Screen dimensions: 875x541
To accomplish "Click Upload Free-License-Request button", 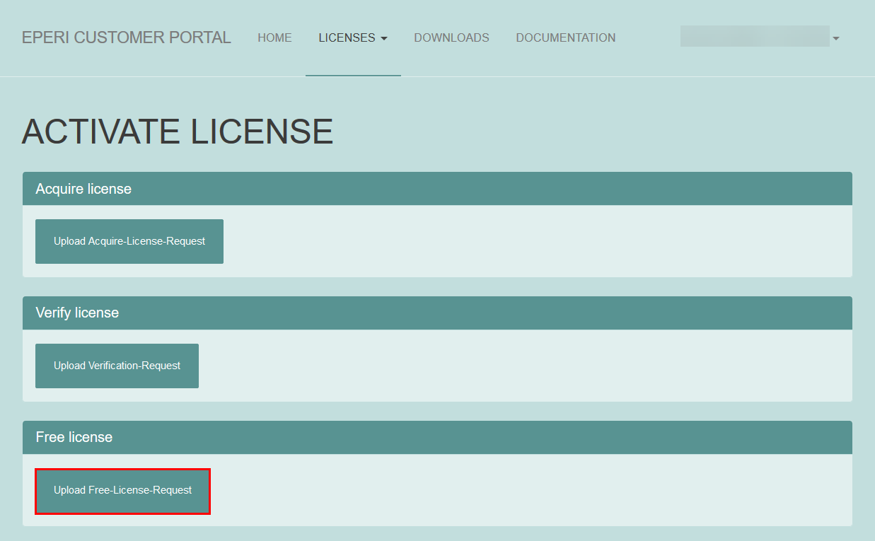I will click(123, 490).
